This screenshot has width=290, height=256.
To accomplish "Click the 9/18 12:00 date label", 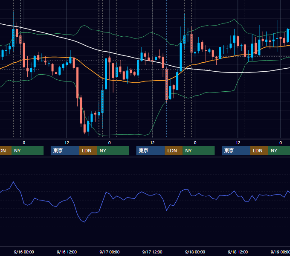I will (x=238, y=252).
